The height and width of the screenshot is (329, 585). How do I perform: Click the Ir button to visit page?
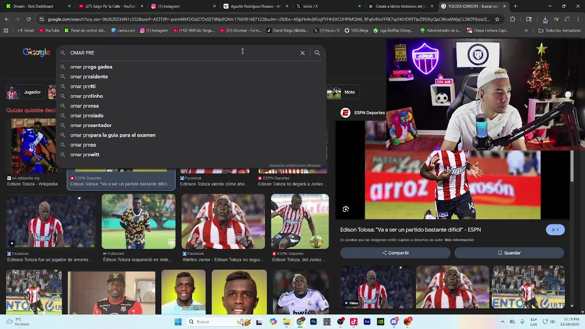[x=555, y=230]
